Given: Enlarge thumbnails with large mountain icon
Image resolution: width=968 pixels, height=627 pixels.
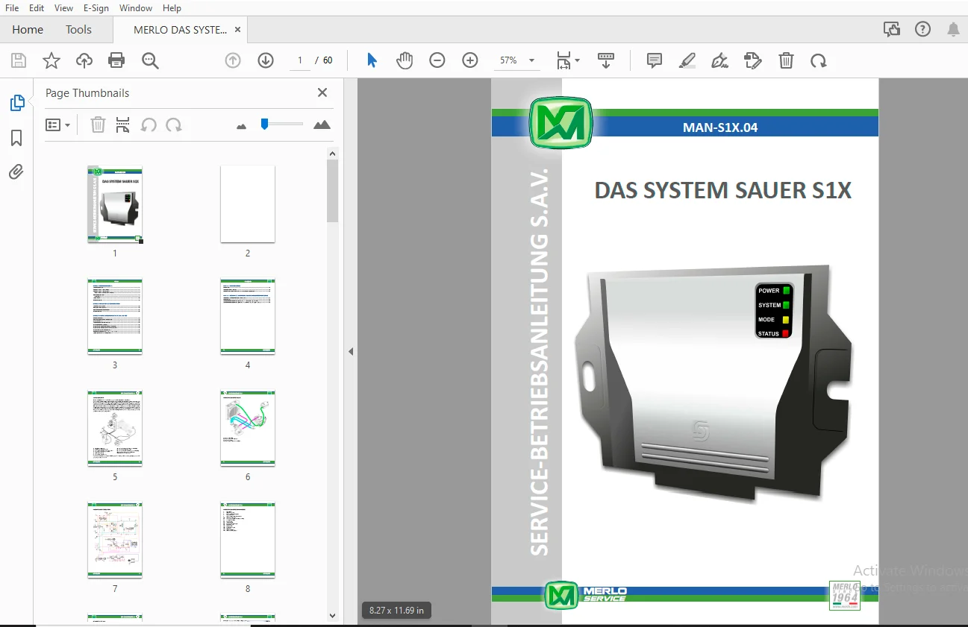Looking at the screenshot, I should [322, 125].
